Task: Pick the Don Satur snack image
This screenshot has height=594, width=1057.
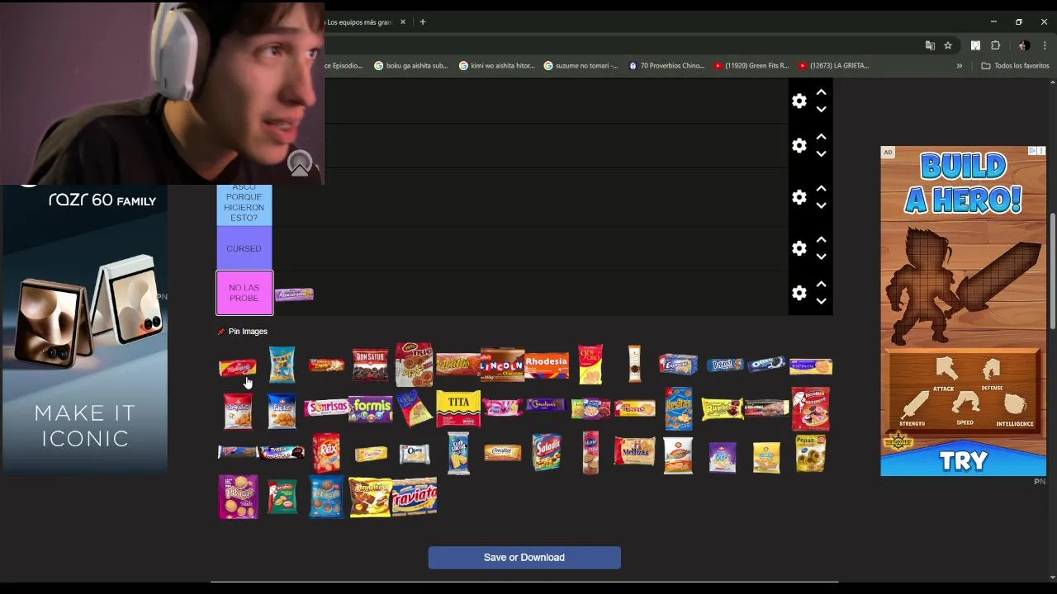Action: [x=370, y=365]
